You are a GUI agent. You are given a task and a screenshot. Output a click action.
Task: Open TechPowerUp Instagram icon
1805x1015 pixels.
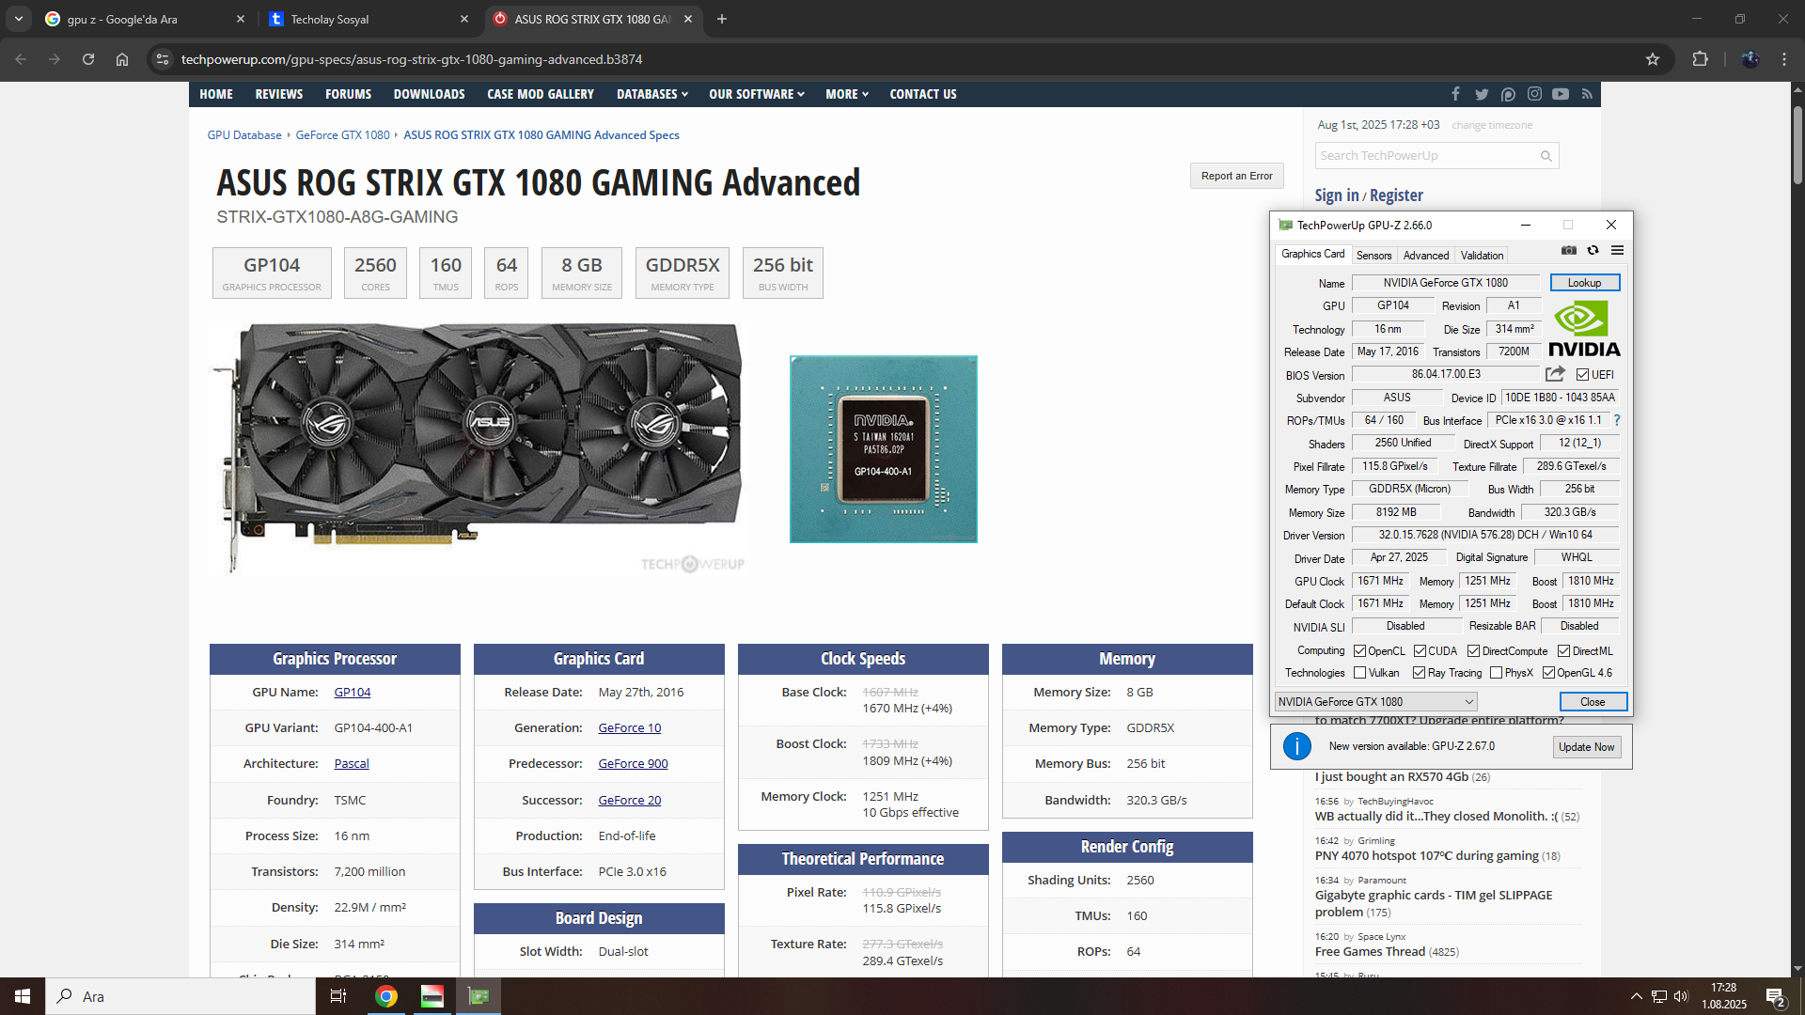click(1534, 94)
